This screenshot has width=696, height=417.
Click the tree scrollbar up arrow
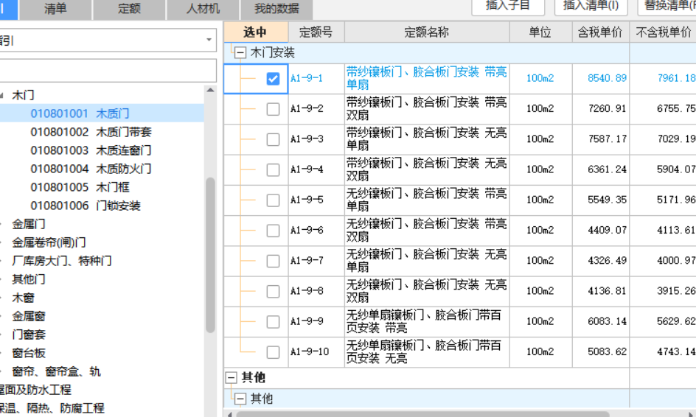click(x=210, y=90)
